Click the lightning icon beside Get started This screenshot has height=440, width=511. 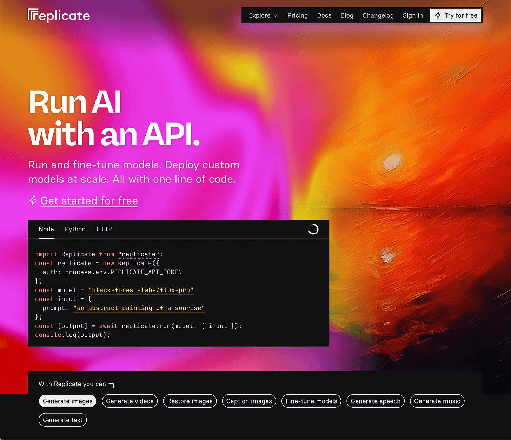[x=33, y=201]
